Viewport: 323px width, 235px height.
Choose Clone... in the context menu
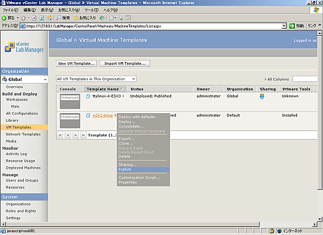pos(125,143)
